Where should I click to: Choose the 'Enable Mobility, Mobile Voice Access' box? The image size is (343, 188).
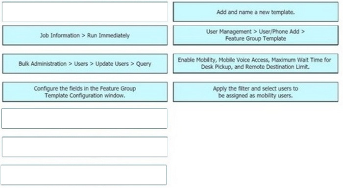(x=255, y=63)
